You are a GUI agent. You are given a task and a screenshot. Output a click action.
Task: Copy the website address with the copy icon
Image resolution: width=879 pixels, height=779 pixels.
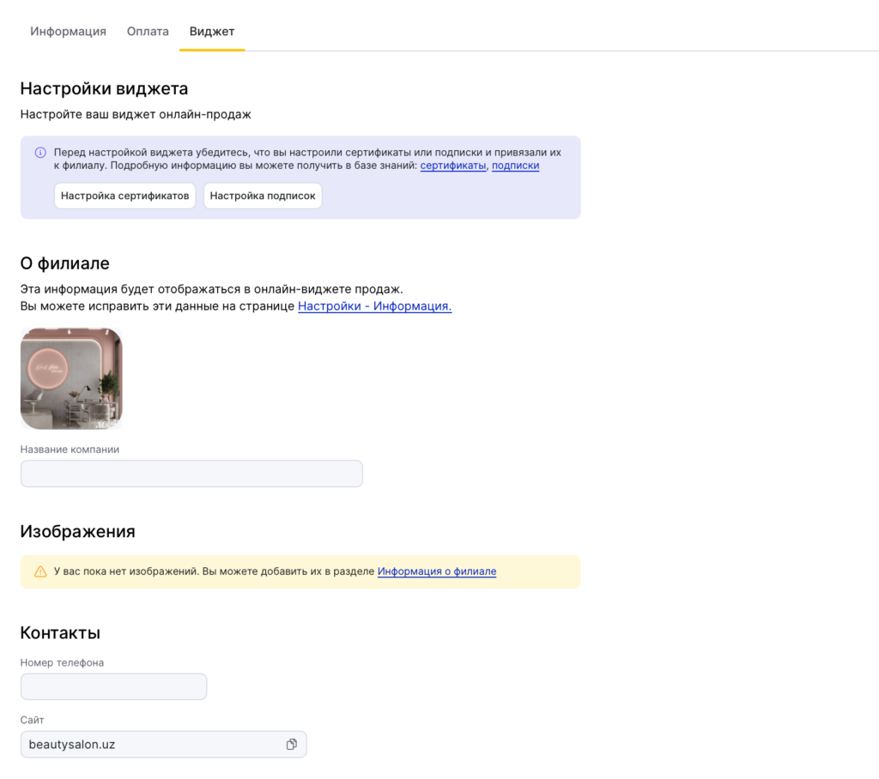[x=292, y=744]
